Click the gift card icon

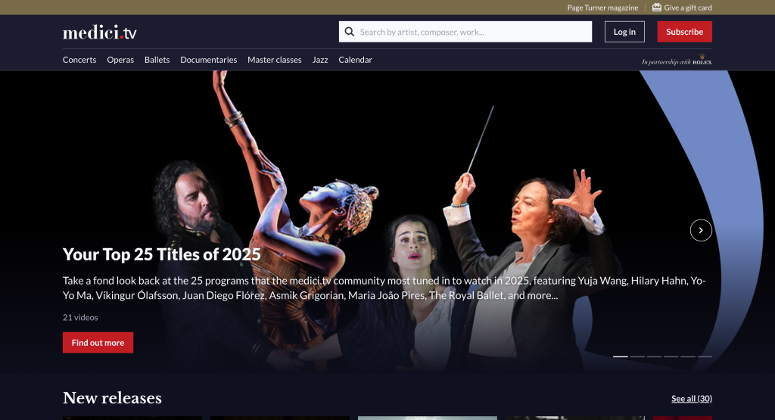[x=657, y=8]
